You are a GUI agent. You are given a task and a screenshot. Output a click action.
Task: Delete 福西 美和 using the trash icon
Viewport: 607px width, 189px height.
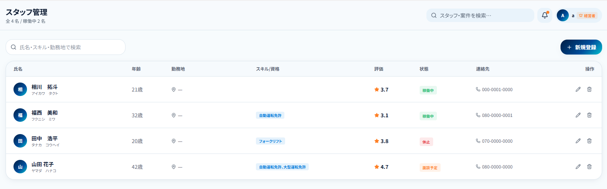589,115
